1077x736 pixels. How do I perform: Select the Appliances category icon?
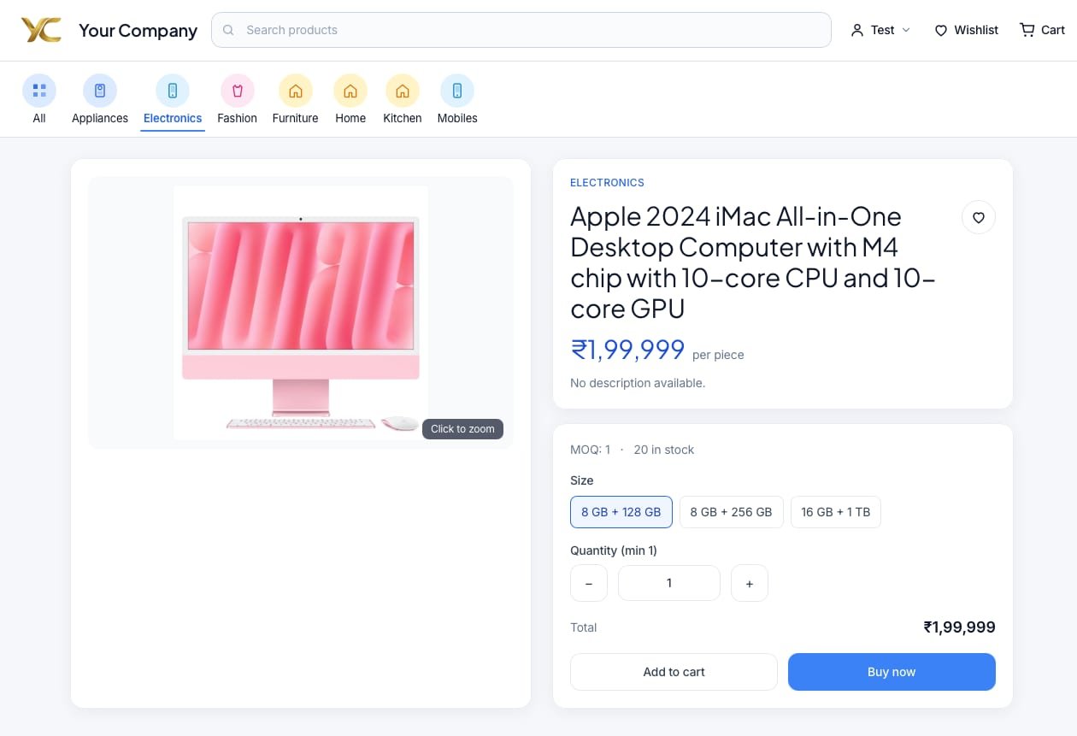pyautogui.click(x=100, y=91)
